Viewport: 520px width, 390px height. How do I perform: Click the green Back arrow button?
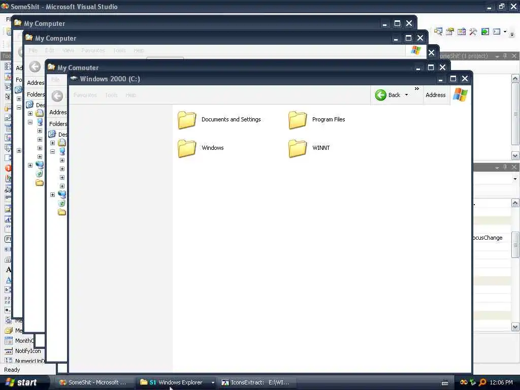pos(381,95)
